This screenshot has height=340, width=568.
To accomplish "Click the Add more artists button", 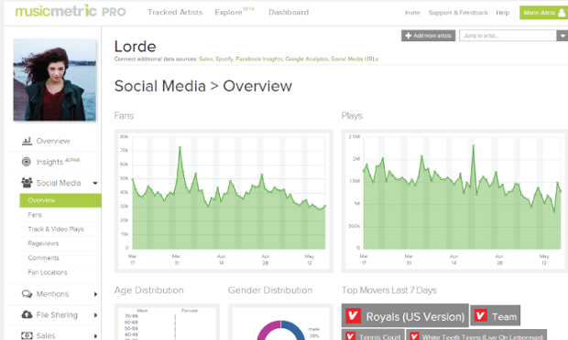I will [428, 36].
